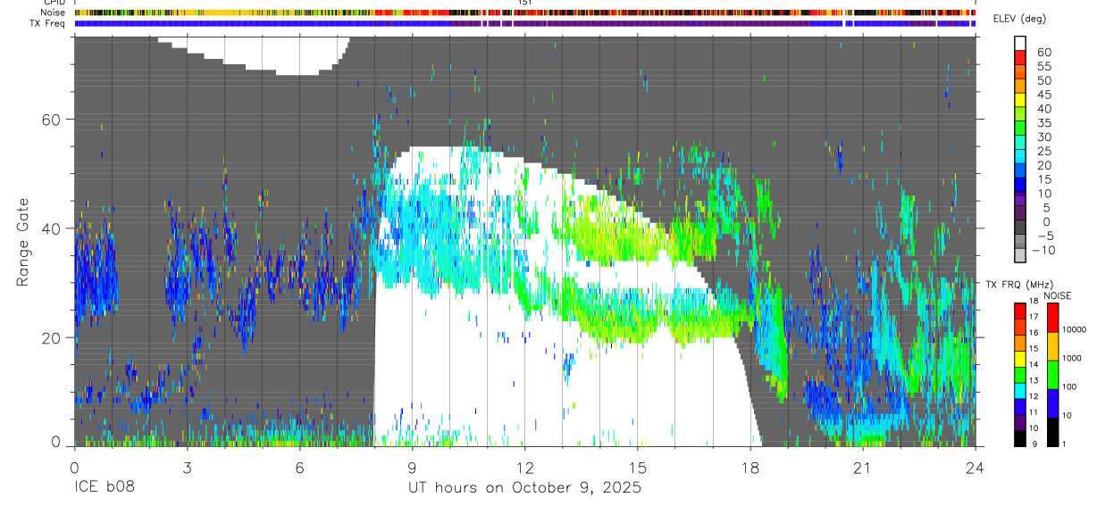Click the '−10' value in ELEV legend
Screen dimensions: 1097x506
(x=1043, y=250)
